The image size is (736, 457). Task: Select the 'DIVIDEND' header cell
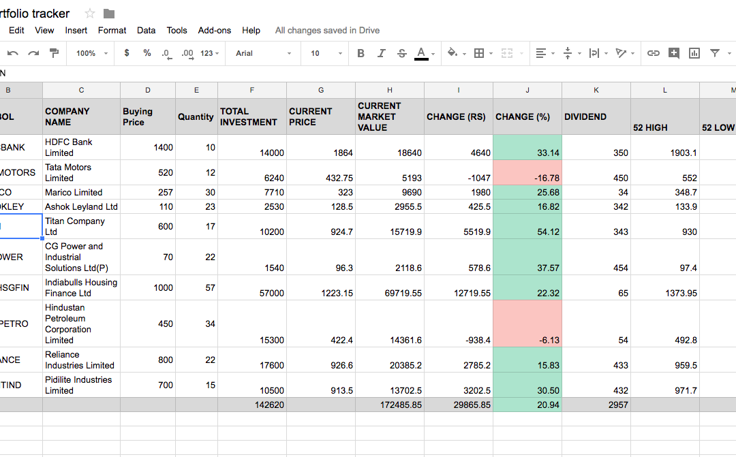tap(596, 116)
